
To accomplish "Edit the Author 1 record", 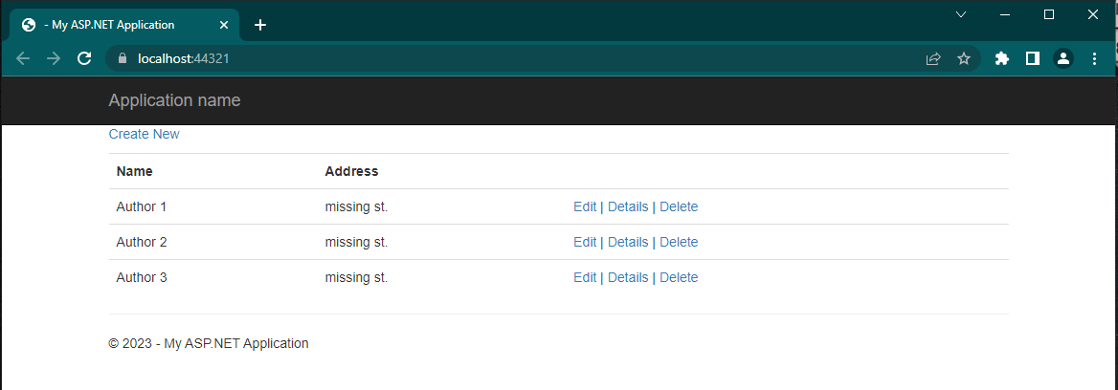I will [585, 206].
